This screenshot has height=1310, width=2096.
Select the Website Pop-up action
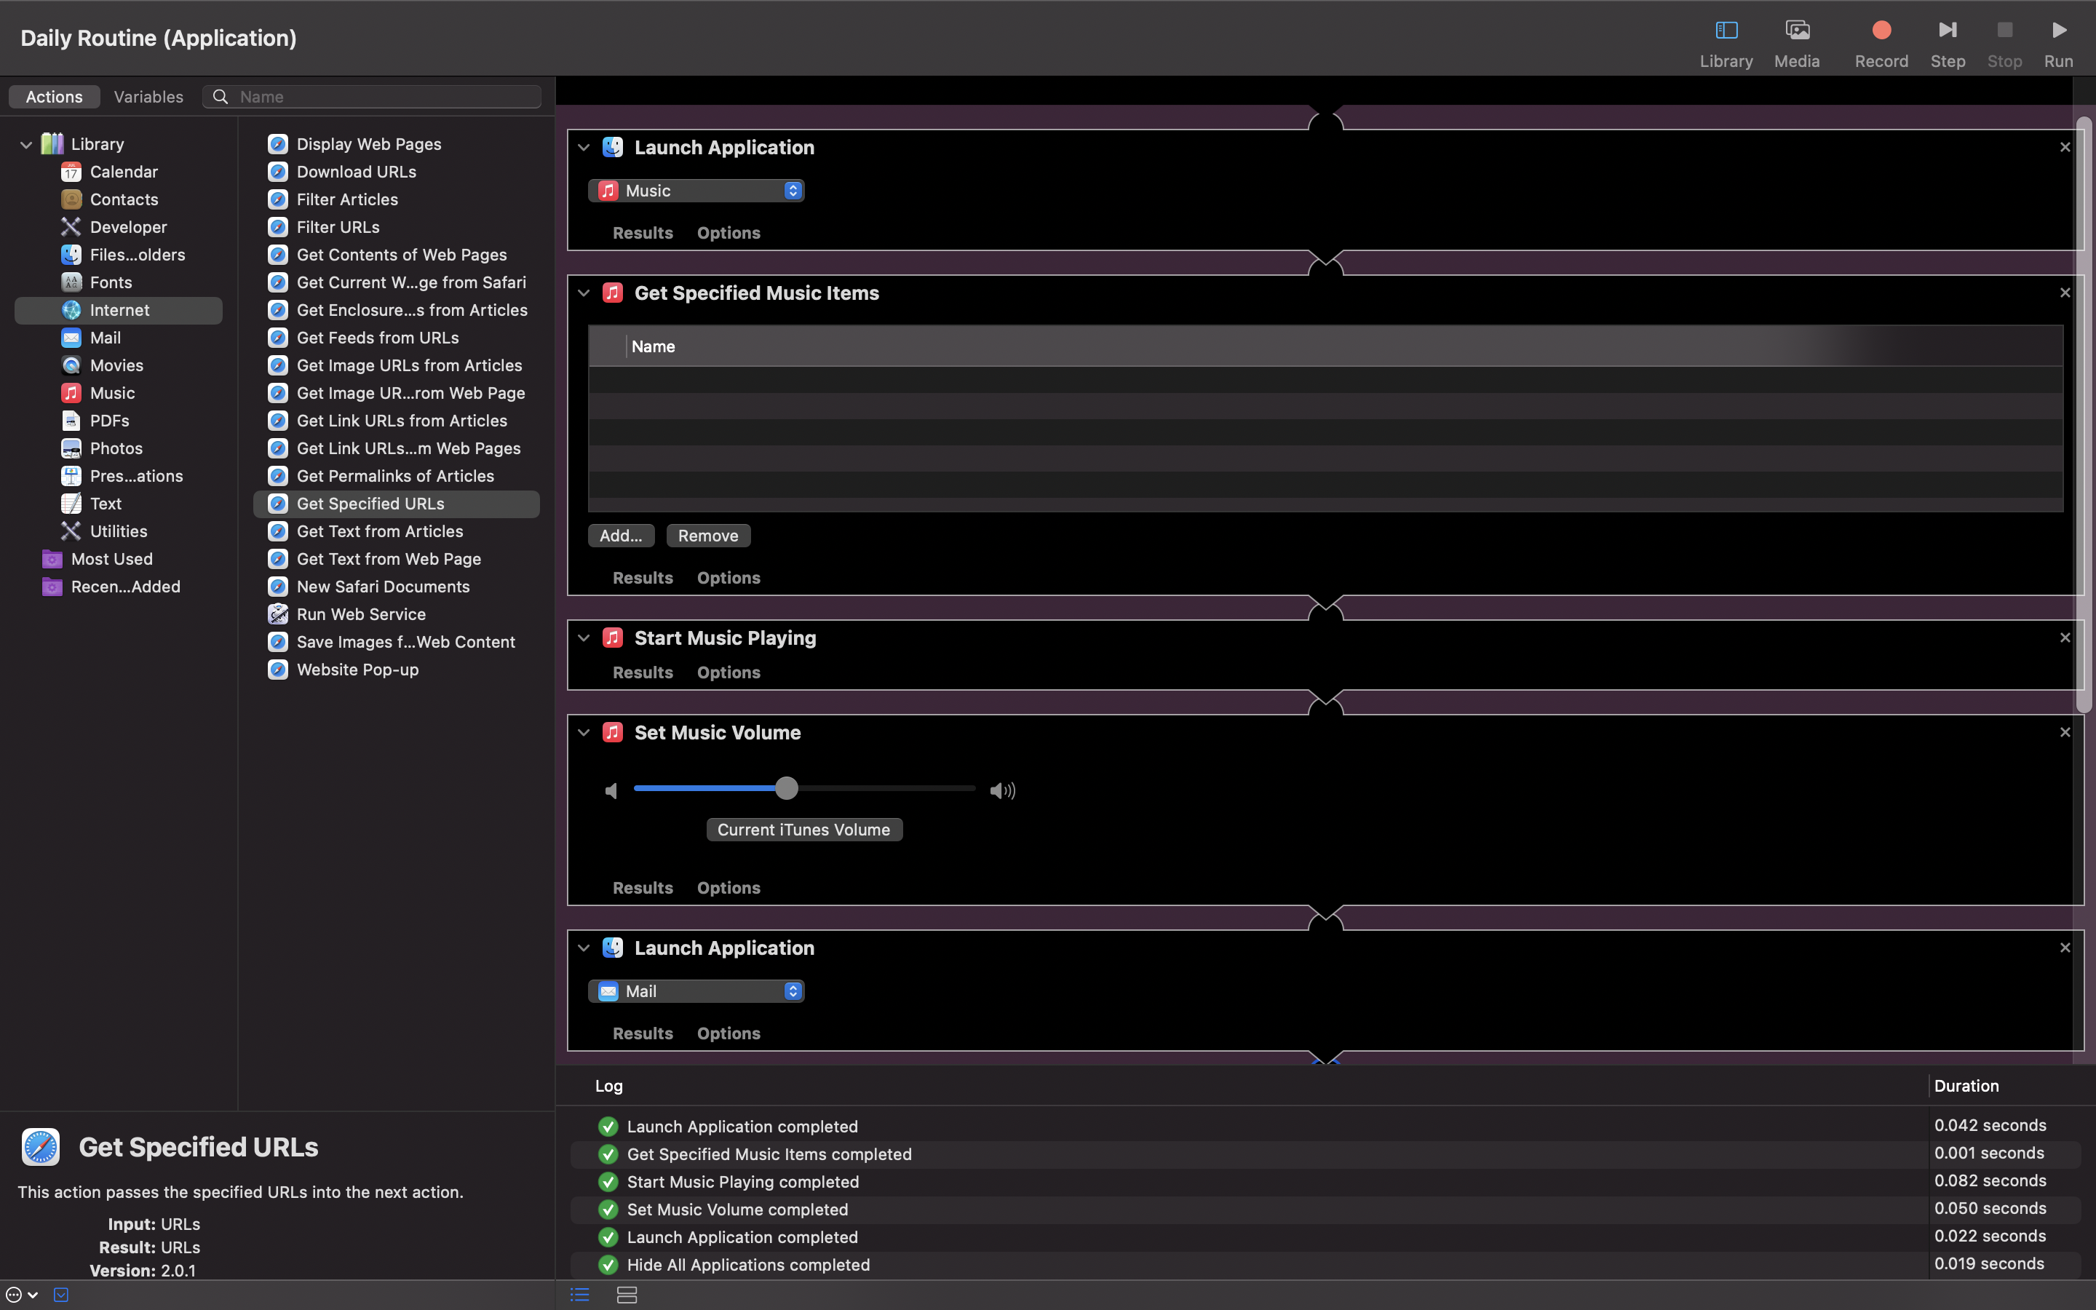[x=396, y=670]
